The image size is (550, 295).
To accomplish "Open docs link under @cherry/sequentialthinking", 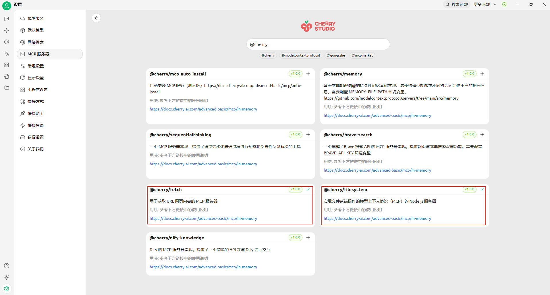I will pos(203,164).
